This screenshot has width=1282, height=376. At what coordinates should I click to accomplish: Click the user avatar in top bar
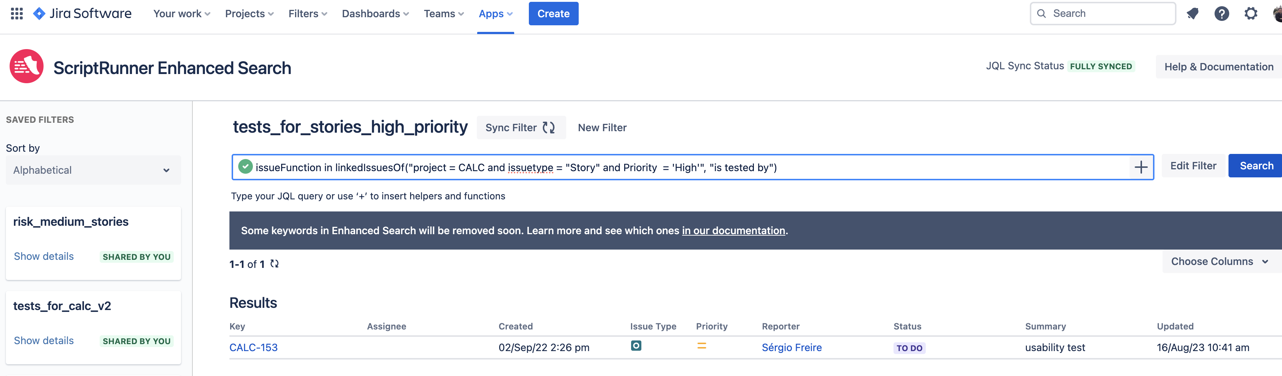tap(1277, 14)
